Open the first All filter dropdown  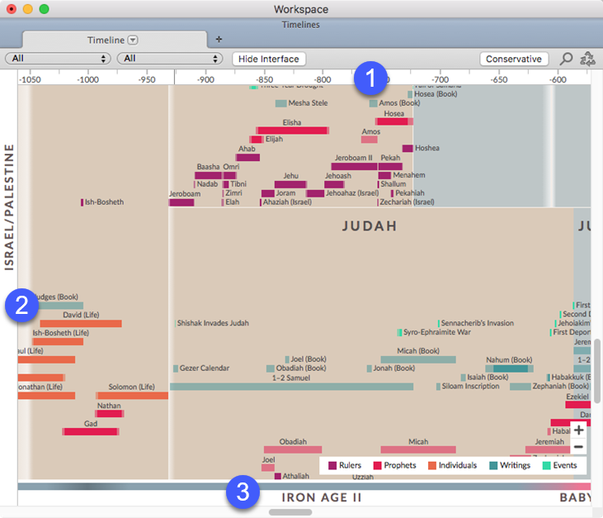click(x=58, y=59)
